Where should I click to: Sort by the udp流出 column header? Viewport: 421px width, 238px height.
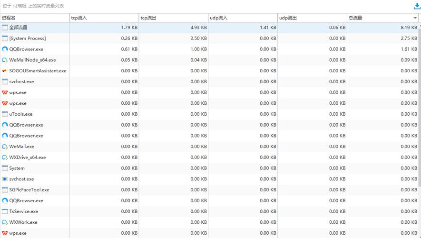tap(312, 18)
